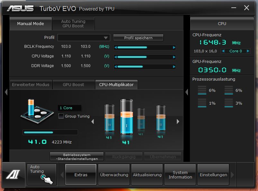
Task: Decrease DDR Voltage with the left arrow
Action: (116, 66)
